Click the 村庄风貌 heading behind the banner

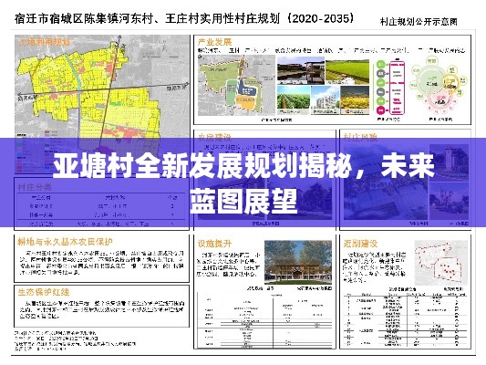click(x=360, y=137)
